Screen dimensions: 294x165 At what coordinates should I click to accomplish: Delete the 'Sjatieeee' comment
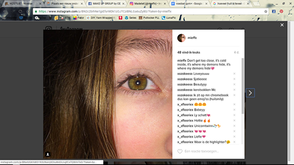tap(234, 79)
